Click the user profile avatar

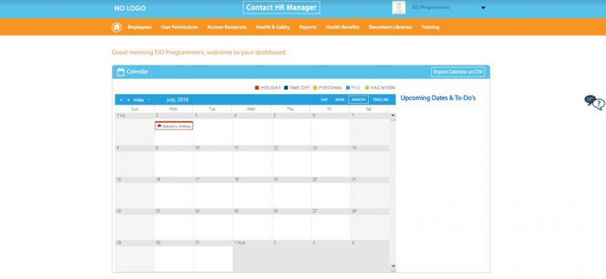pos(399,8)
